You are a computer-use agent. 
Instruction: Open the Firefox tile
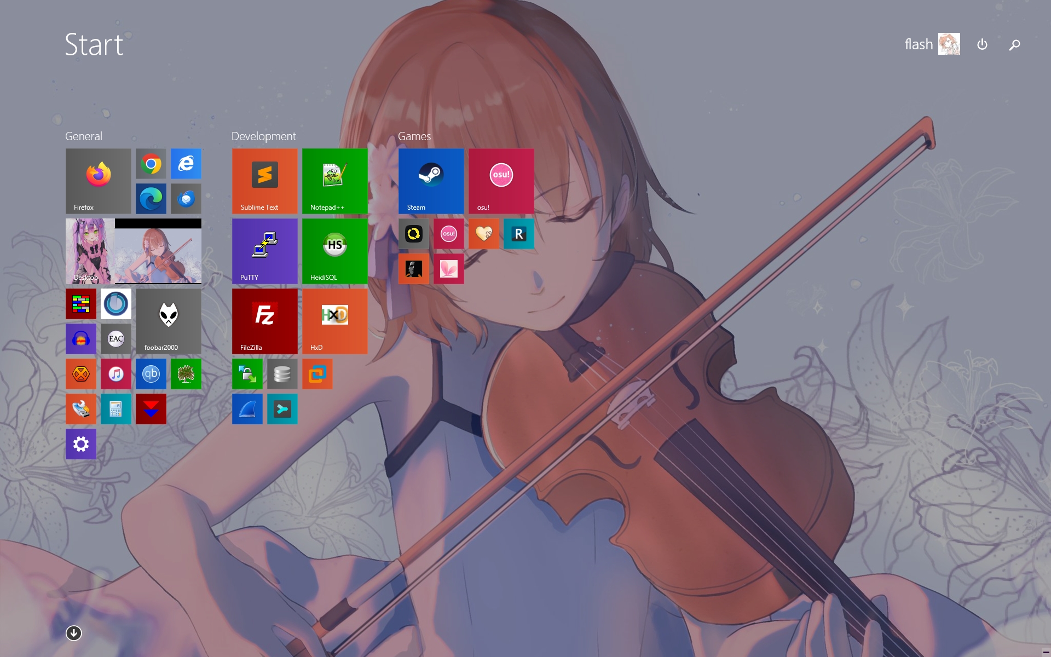(99, 181)
